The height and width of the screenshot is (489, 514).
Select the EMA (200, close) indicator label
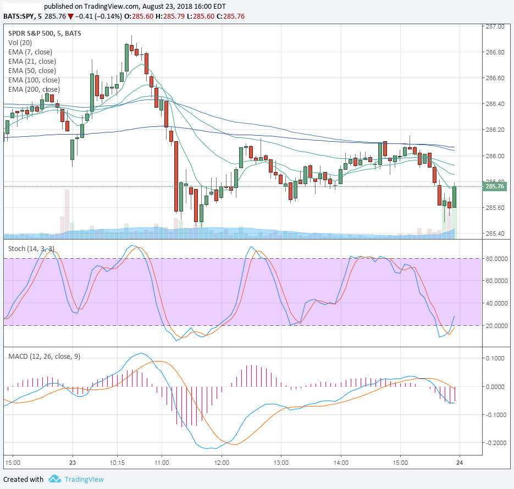point(34,90)
